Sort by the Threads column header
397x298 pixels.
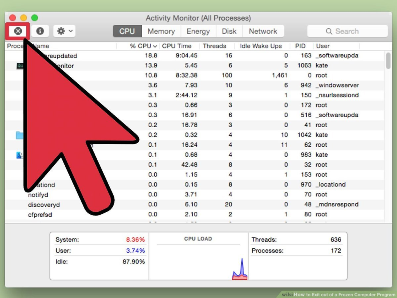pos(214,46)
